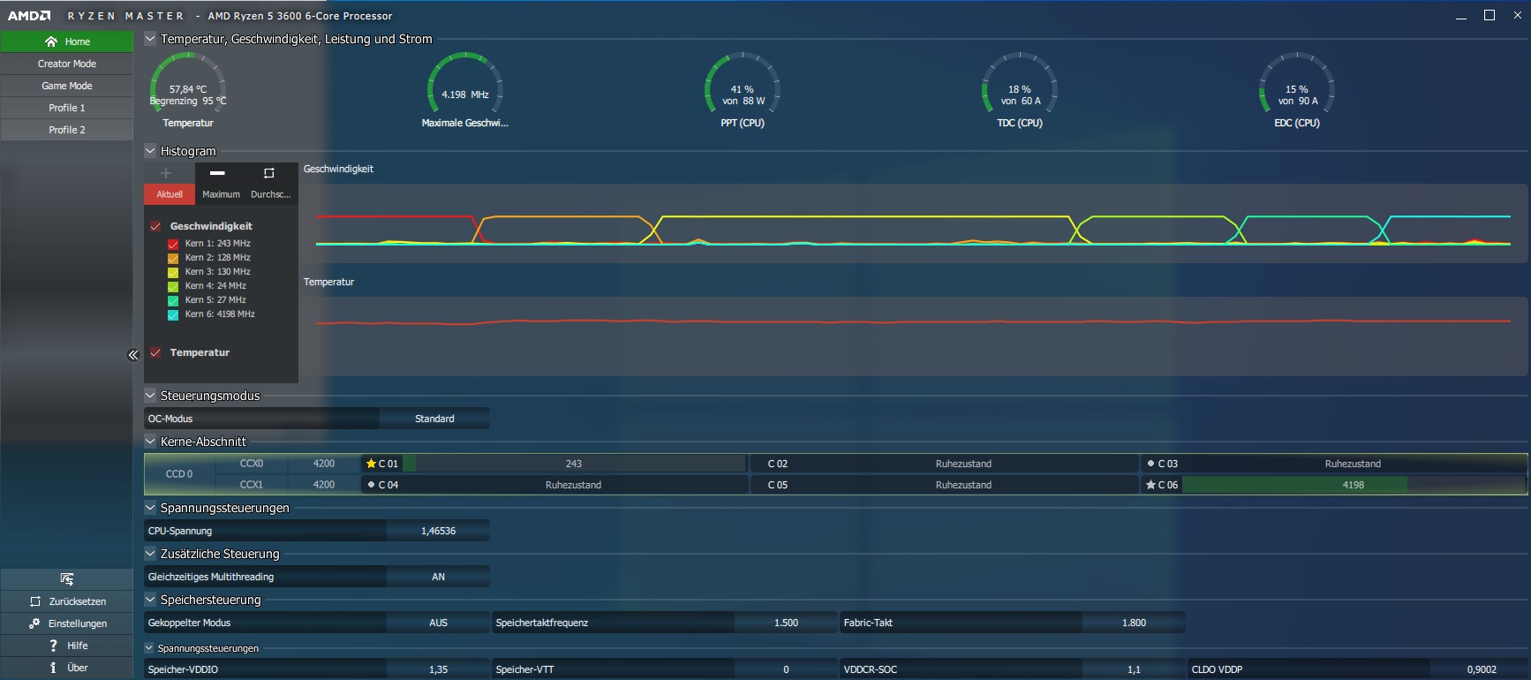
Task: Toggle the Kern 2 checkbox
Action: coord(173,258)
